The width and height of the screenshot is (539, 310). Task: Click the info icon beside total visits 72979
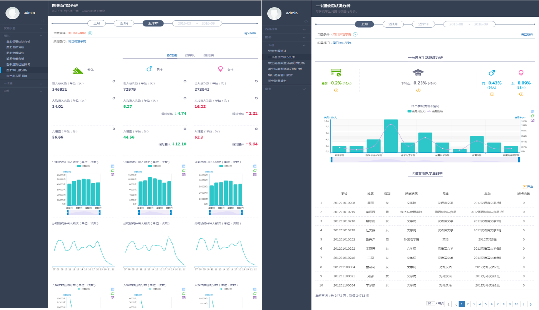185,81
